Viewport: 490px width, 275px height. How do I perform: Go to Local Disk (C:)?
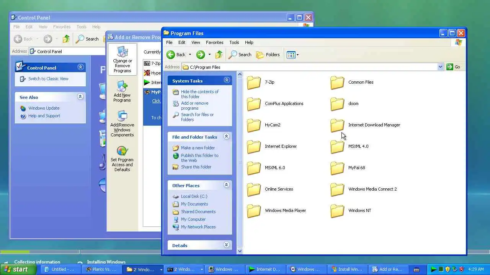tap(190, 196)
